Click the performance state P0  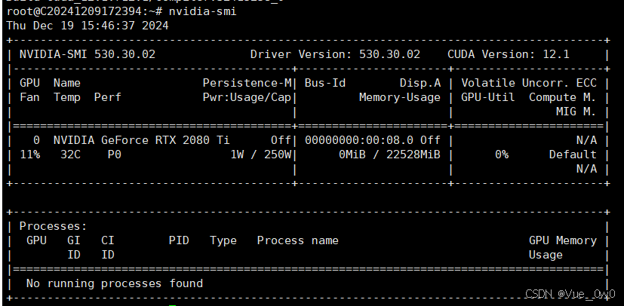click(x=114, y=155)
